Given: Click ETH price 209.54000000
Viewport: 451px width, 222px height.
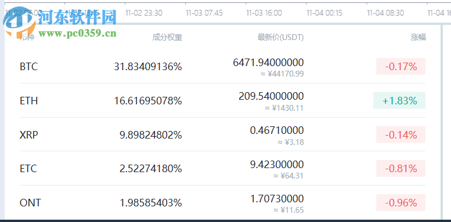Looking at the screenshot, I should (x=271, y=96).
